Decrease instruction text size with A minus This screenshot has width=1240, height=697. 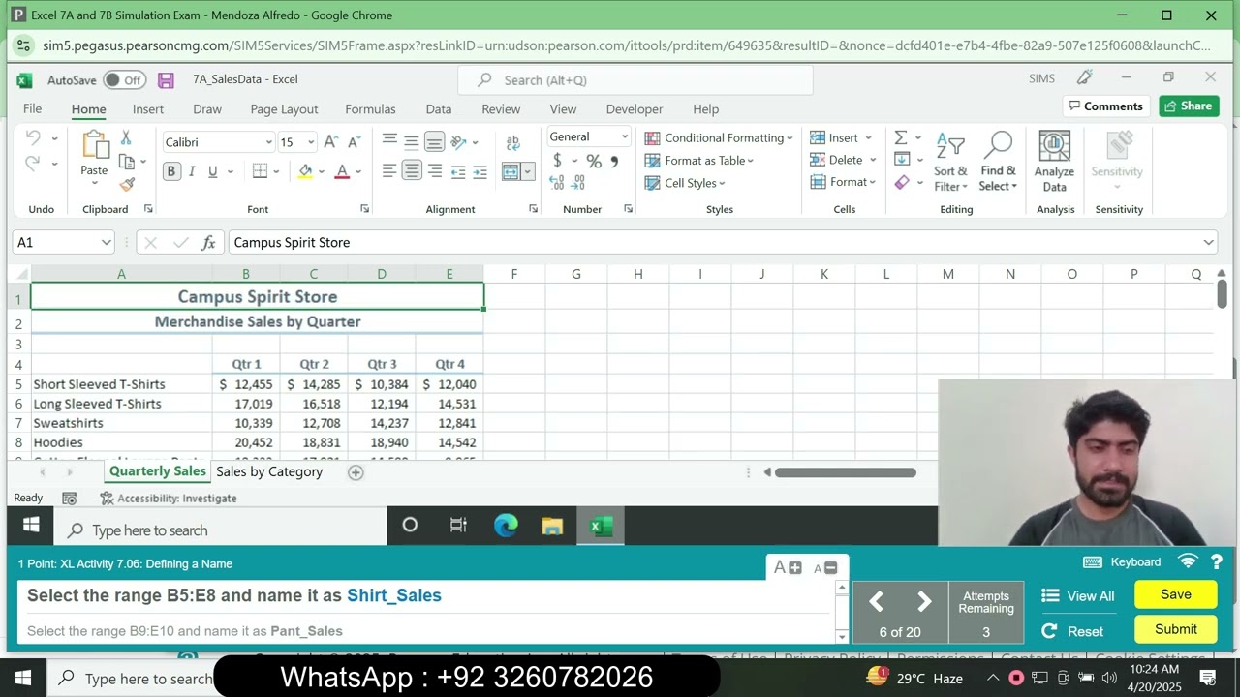pyautogui.click(x=825, y=568)
